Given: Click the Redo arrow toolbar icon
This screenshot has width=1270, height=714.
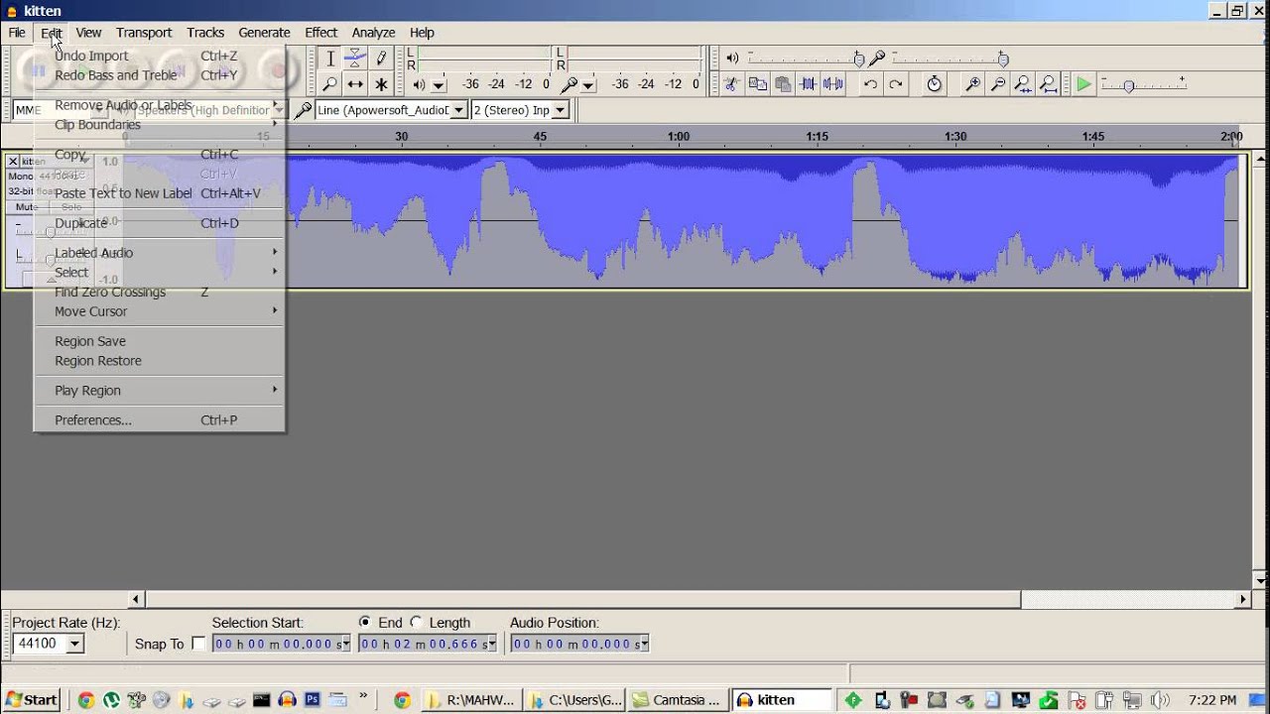Looking at the screenshot, I should (x=896, y=84).
